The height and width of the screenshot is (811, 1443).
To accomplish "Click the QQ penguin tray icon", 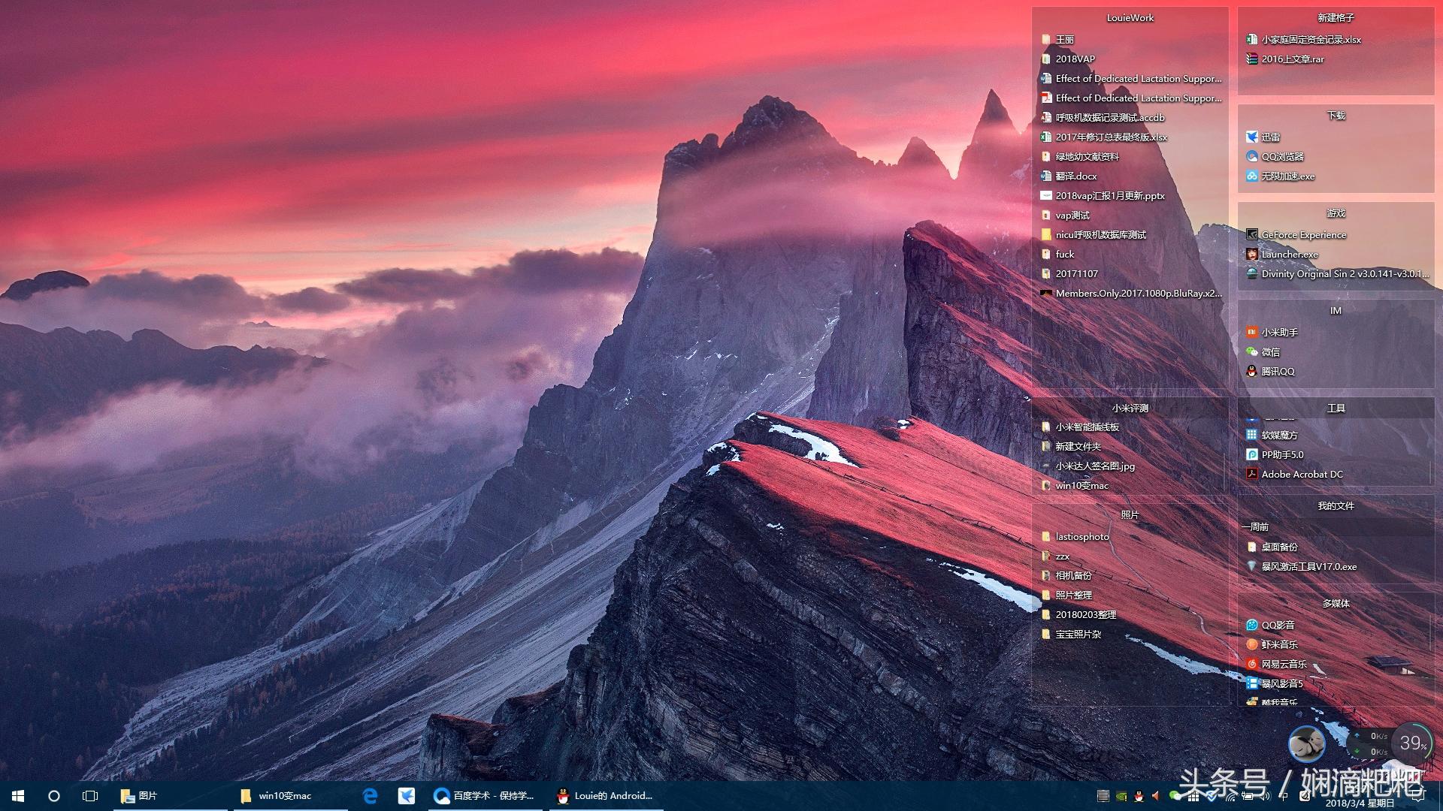I will (x=1139, y=796).
